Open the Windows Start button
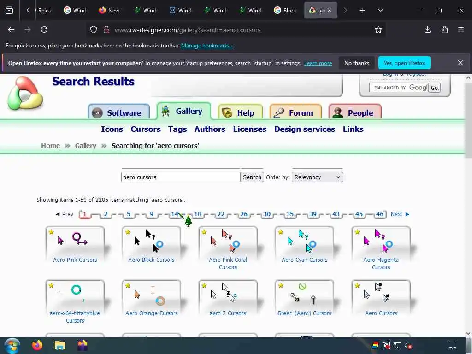Image resolution: width=472 pixels, height=354 pixels. point(12,345)
